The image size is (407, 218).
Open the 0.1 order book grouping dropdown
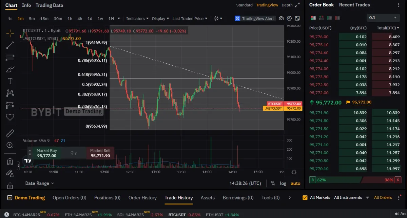point(383,18)
